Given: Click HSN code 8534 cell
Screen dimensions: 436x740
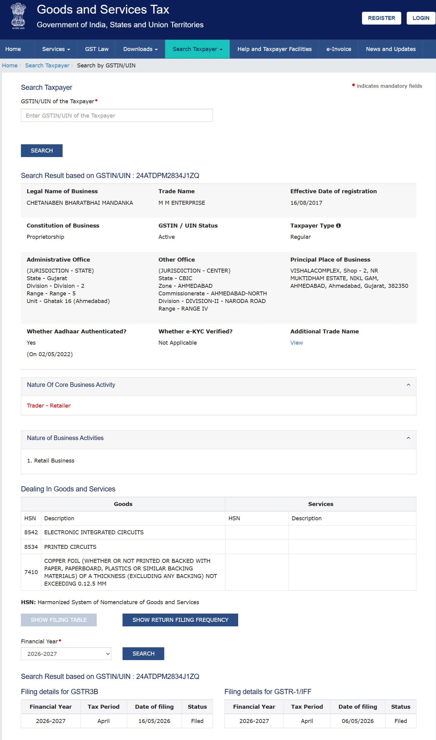Looking at the screenshot, I should pos(31,547).
